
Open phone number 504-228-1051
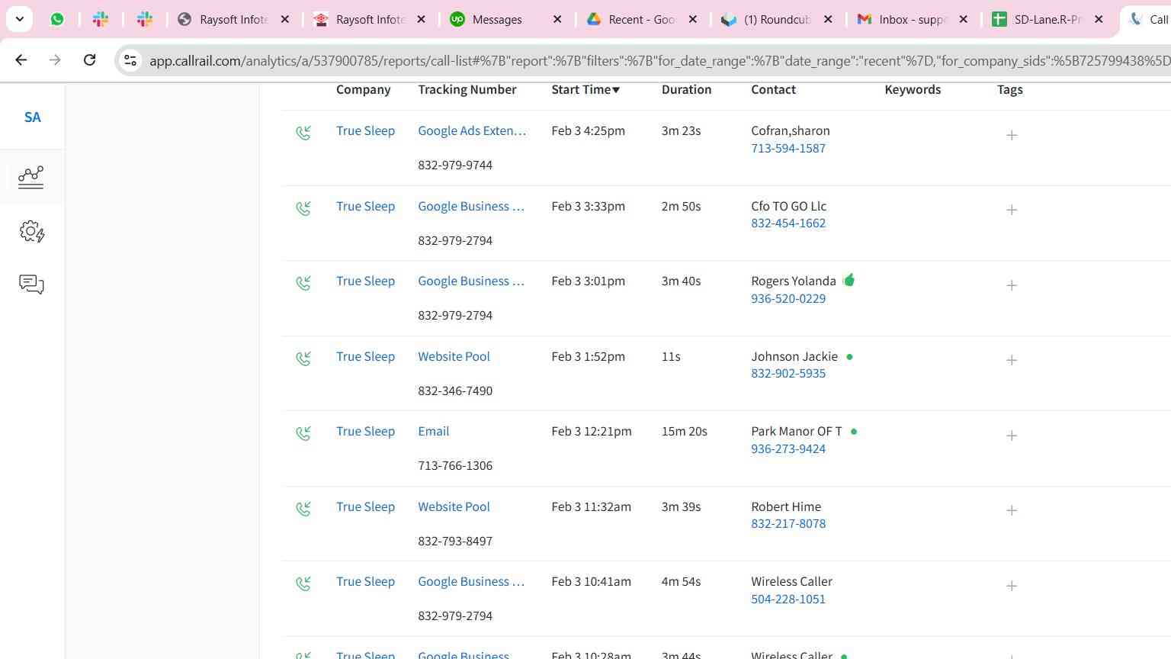tap(788, 600)
